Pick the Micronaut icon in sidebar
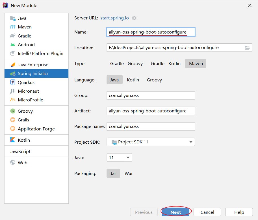 (x=13, y=91)
